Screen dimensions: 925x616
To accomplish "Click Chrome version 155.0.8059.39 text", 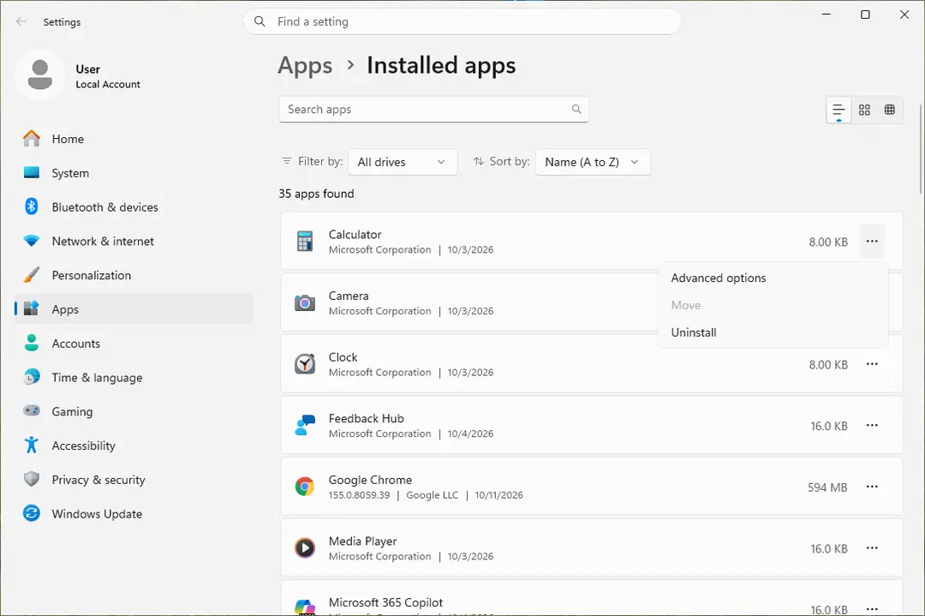I will [359, 495].
